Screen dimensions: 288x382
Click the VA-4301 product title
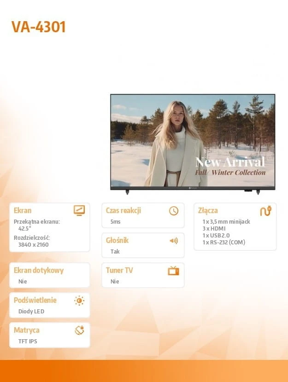tap(39, 27)
